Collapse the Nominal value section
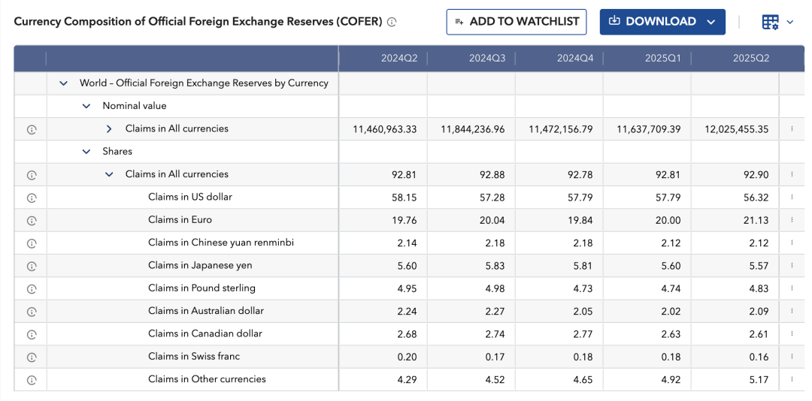Image resolution: width=812 pixels, height=401 pixels. [x=86, y=106]
